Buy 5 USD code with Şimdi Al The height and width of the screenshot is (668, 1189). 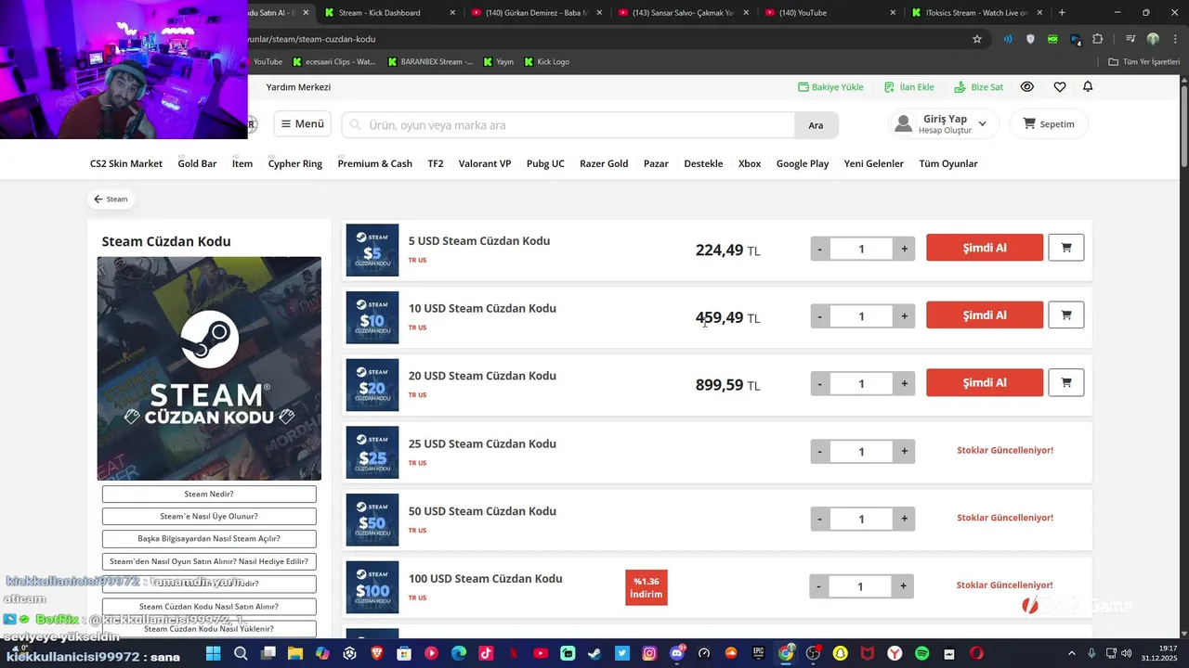click(985, 248)
